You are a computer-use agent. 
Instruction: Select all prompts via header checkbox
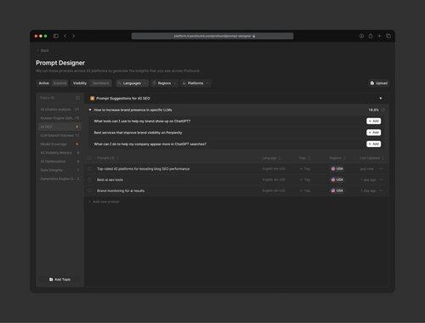pos(90,158)
